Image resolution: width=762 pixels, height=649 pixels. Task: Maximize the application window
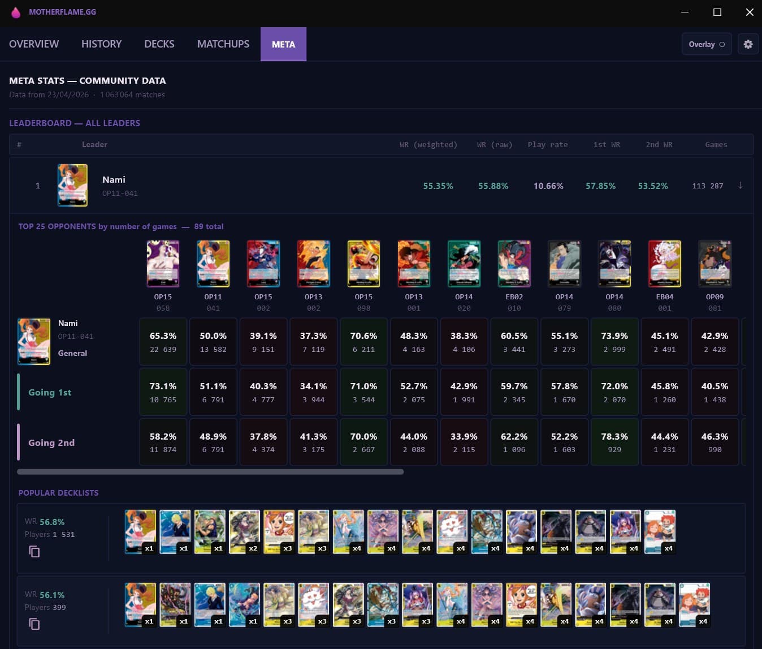tap(717, 12)
